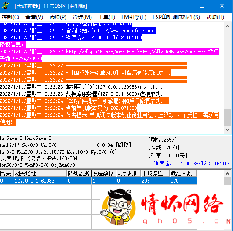Click the underlined [引擎:0.0004天] label
Viewport: 233px width, 231px height.
point(168,156)
